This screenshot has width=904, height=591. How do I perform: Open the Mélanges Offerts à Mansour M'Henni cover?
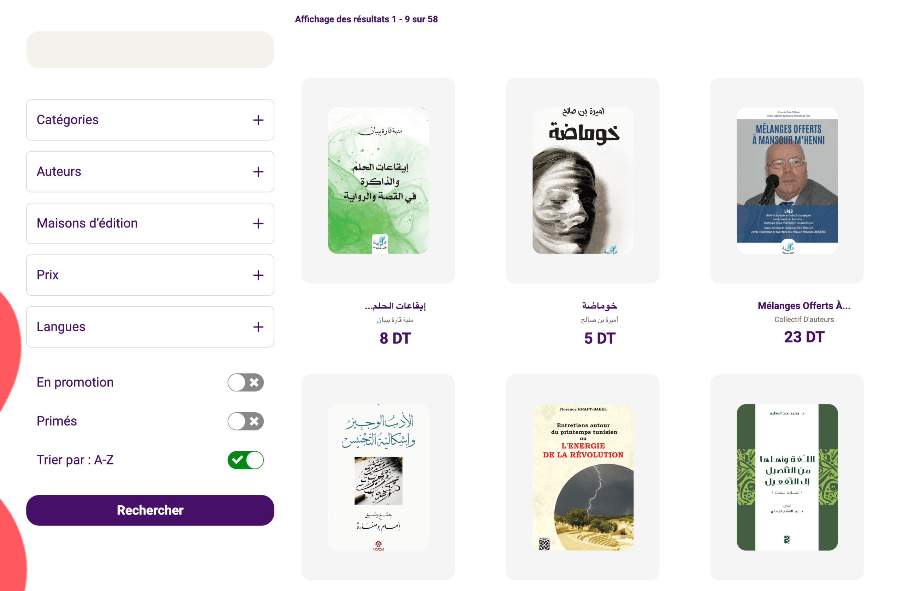pos(787,181)
